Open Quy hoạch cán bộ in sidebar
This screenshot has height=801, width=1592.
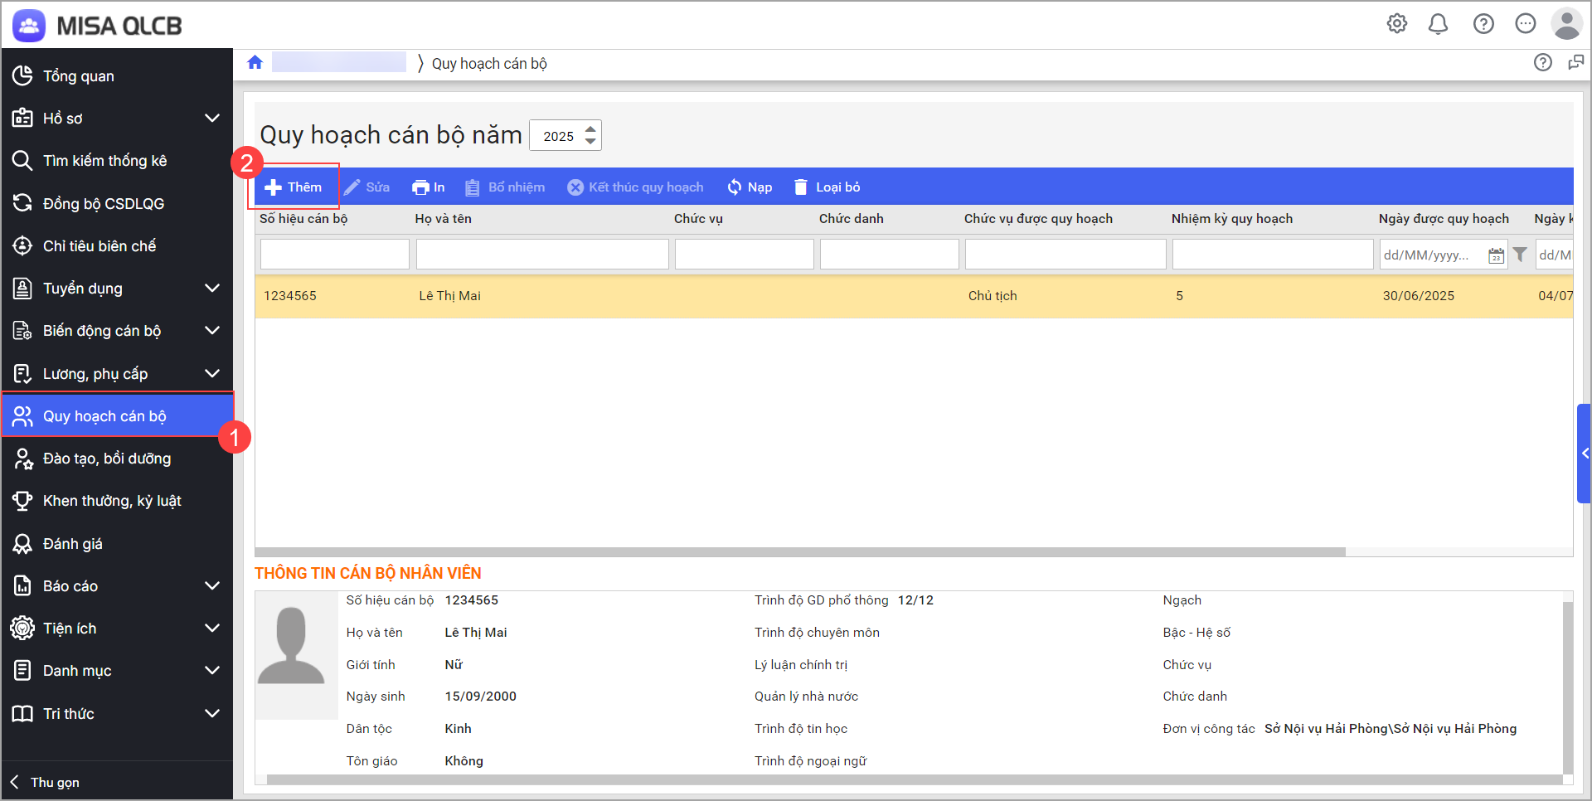pos(104,416)
